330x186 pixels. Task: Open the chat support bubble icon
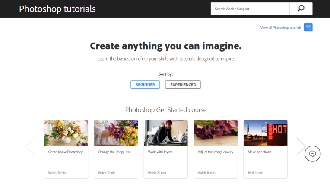point(313,154)
